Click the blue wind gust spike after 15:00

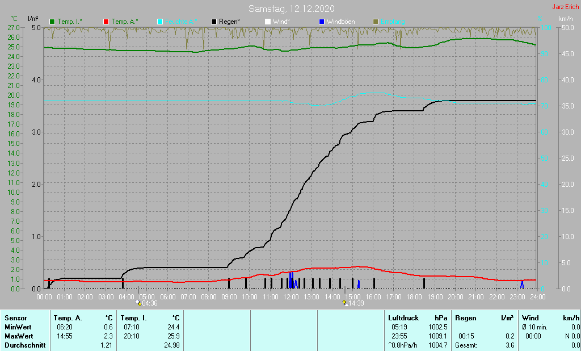[359, 284]
